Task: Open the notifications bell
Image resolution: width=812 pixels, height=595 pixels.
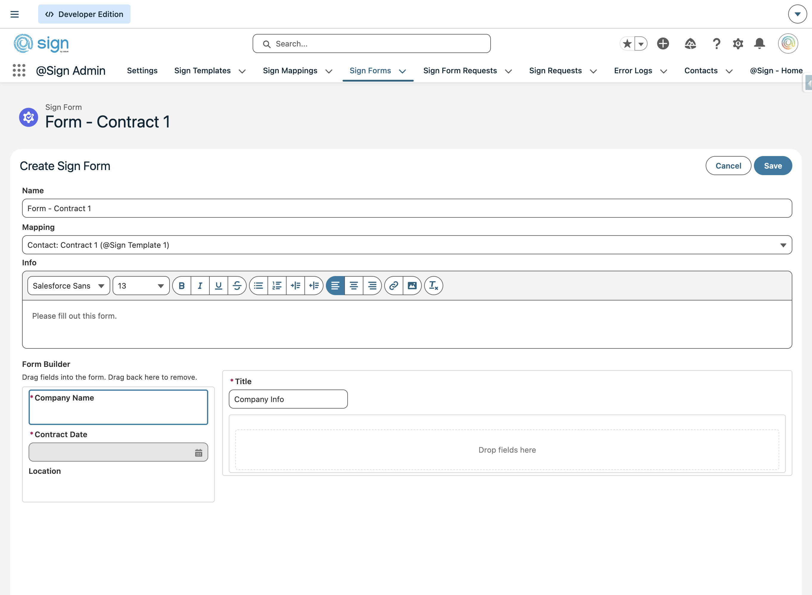Action: 759,43
